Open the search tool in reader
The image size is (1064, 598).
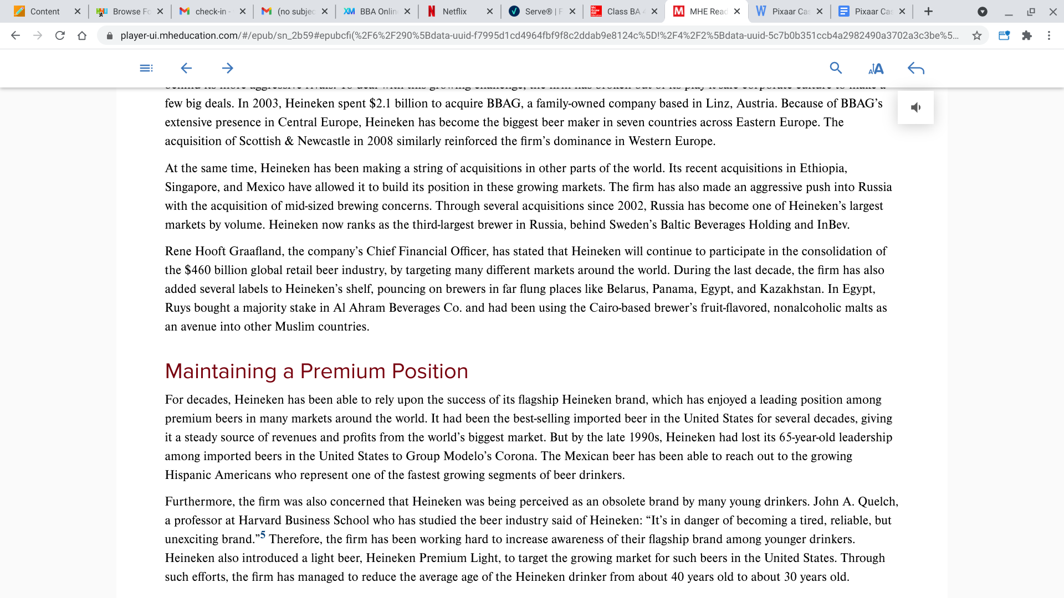[x=836, y=68]
